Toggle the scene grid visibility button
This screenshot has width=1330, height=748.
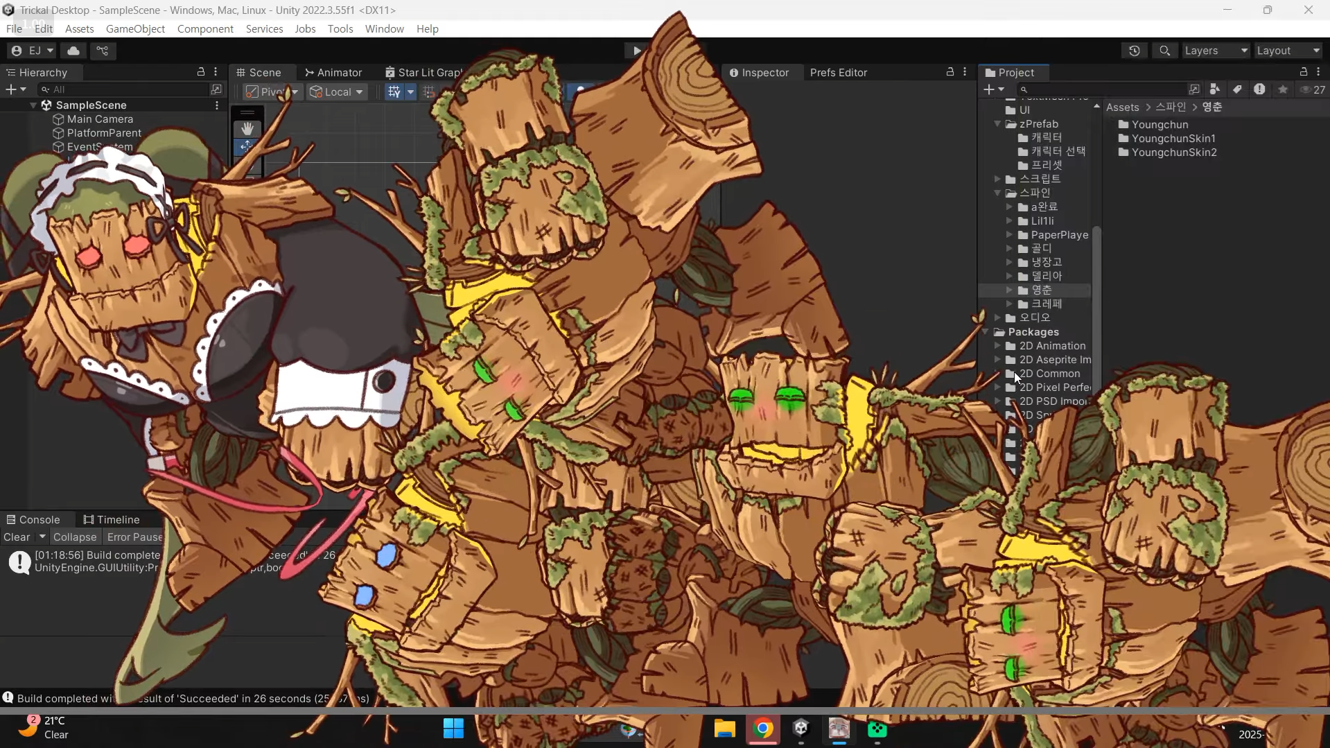[394, 92]
